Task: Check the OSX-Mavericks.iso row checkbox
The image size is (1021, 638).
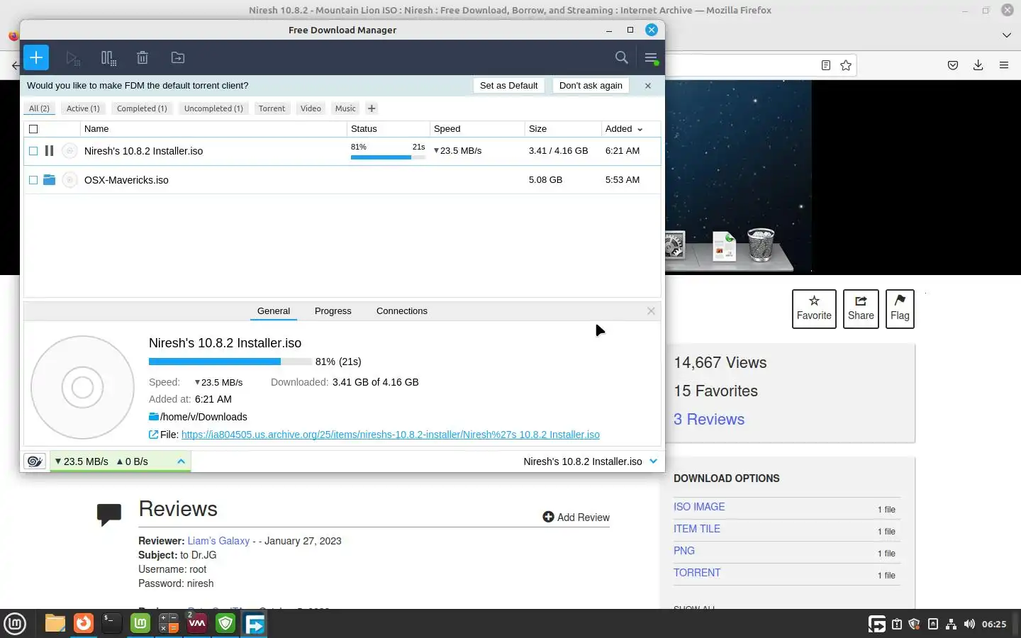Action: [x=33, y=180]
